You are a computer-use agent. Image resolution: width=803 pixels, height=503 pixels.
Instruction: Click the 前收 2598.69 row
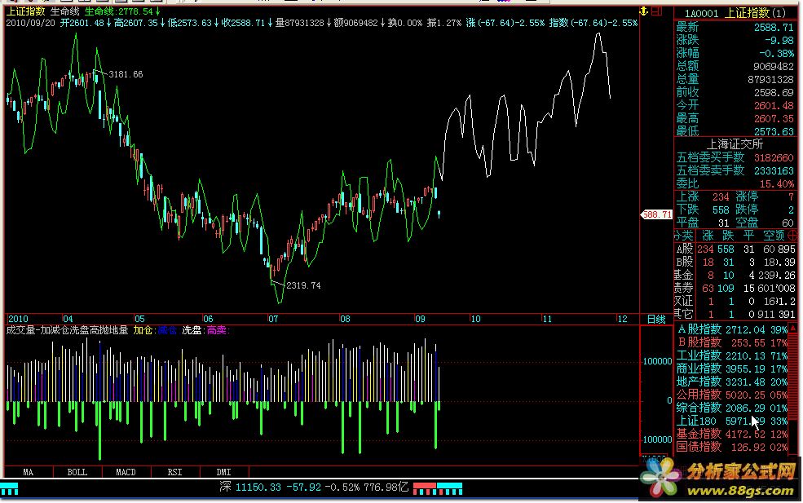(x=735, y=92)
